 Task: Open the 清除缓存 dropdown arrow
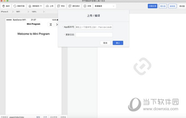(x=41, y=6)
